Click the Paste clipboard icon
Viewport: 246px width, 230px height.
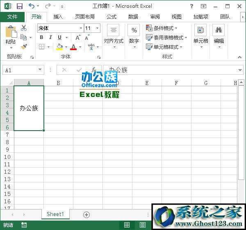[11, 32]
